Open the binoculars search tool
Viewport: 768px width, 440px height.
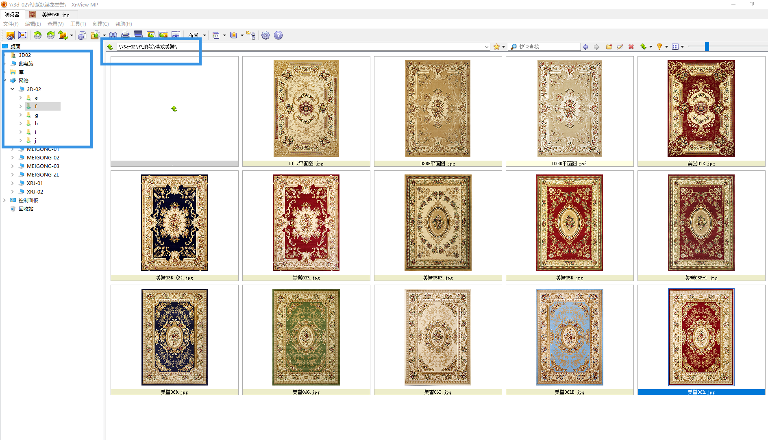click(x=113, y=35)
